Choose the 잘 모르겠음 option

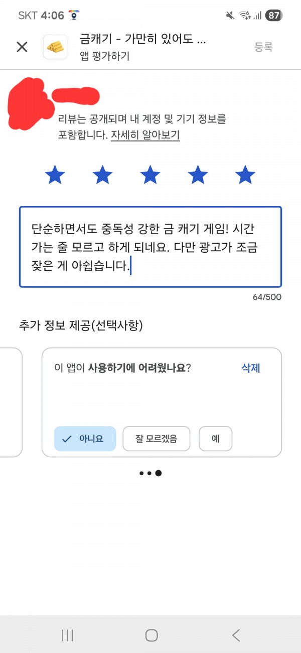[157, 439]
